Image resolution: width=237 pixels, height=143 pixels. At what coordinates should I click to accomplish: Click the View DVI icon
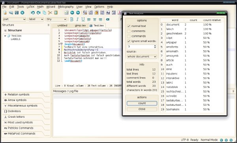[96, 13]
